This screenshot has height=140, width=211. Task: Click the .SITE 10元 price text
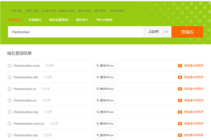[x=32, y=11]
